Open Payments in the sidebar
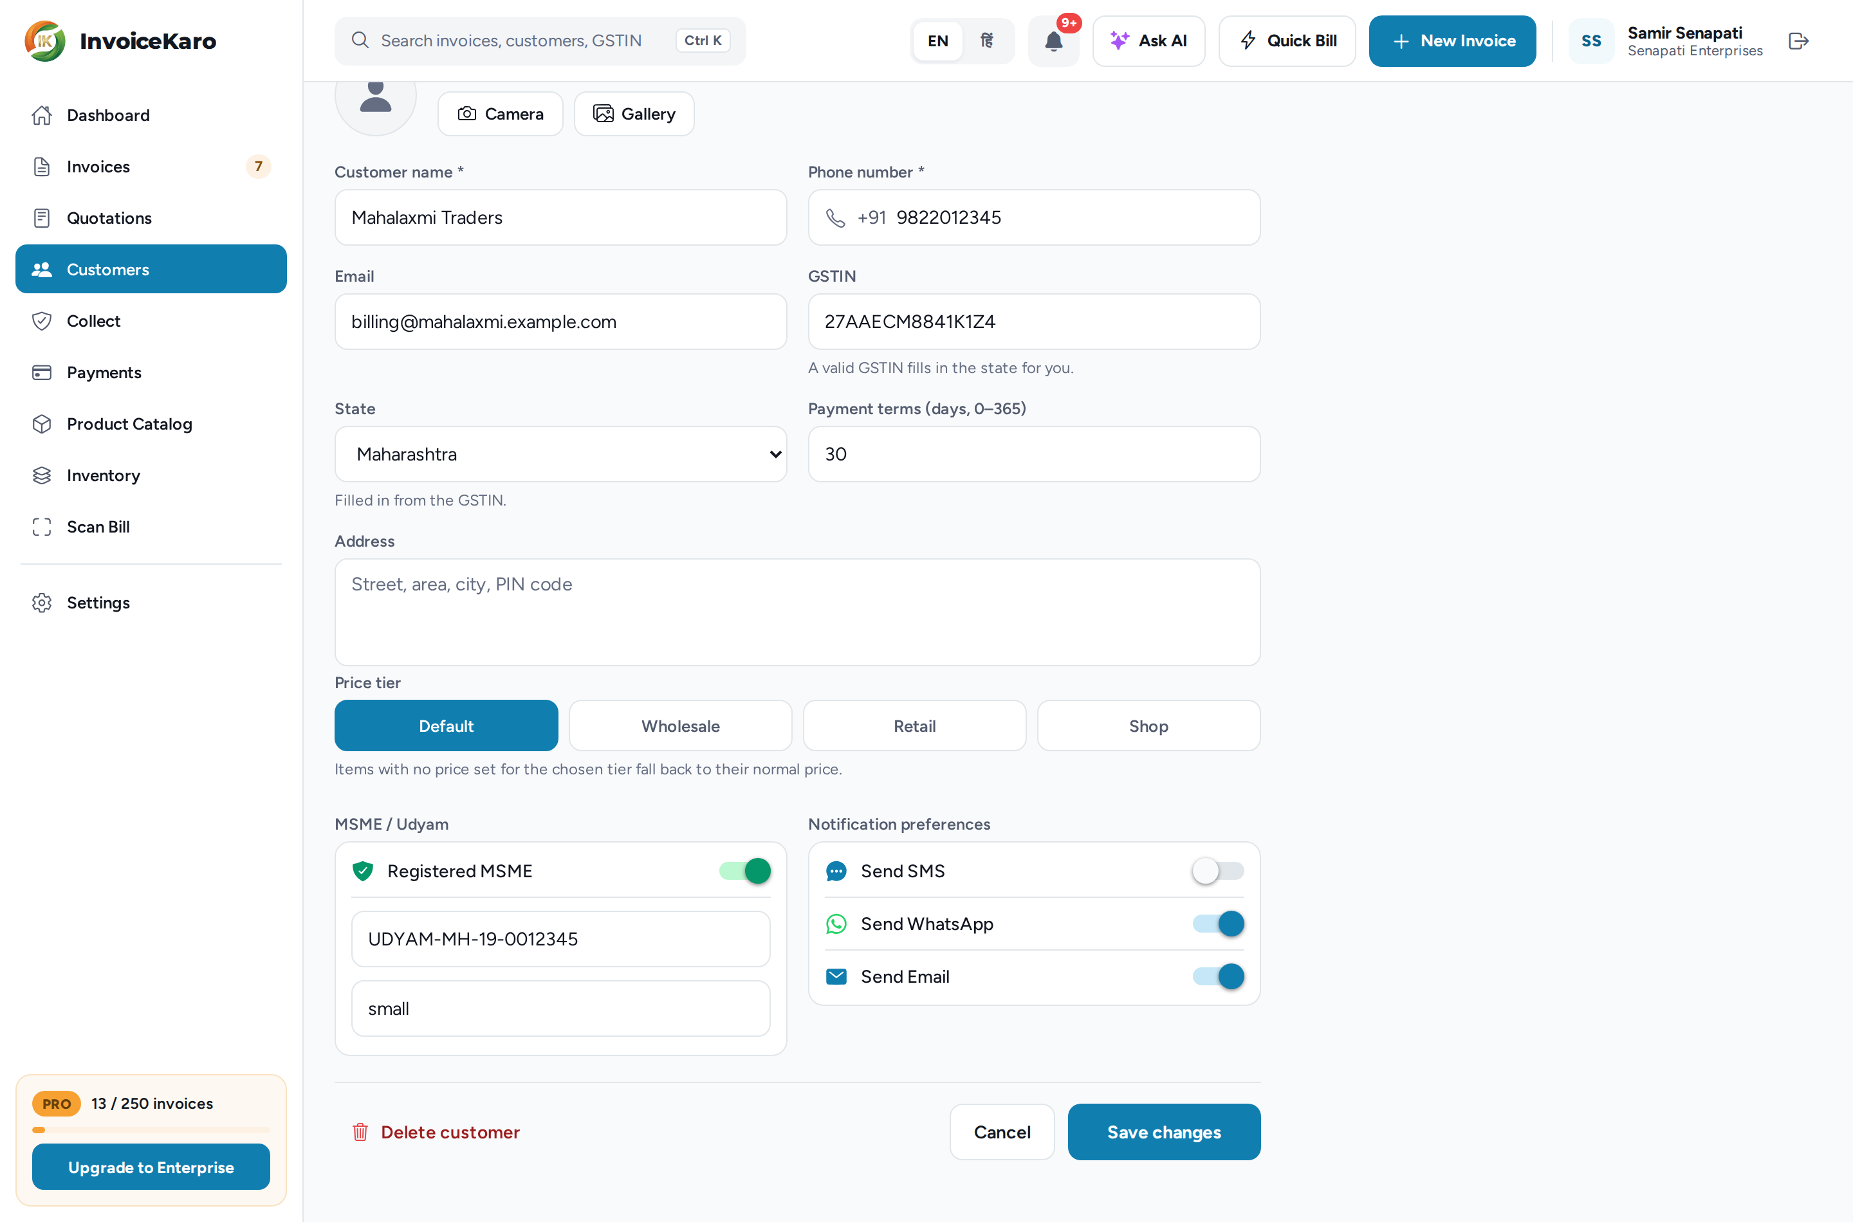 (151, 372)
